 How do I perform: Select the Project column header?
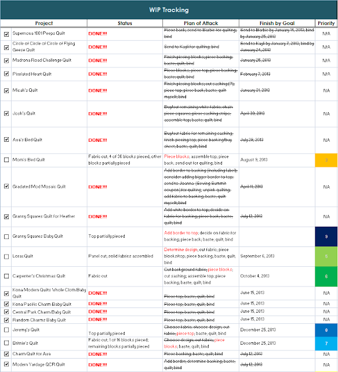[44, 23]
